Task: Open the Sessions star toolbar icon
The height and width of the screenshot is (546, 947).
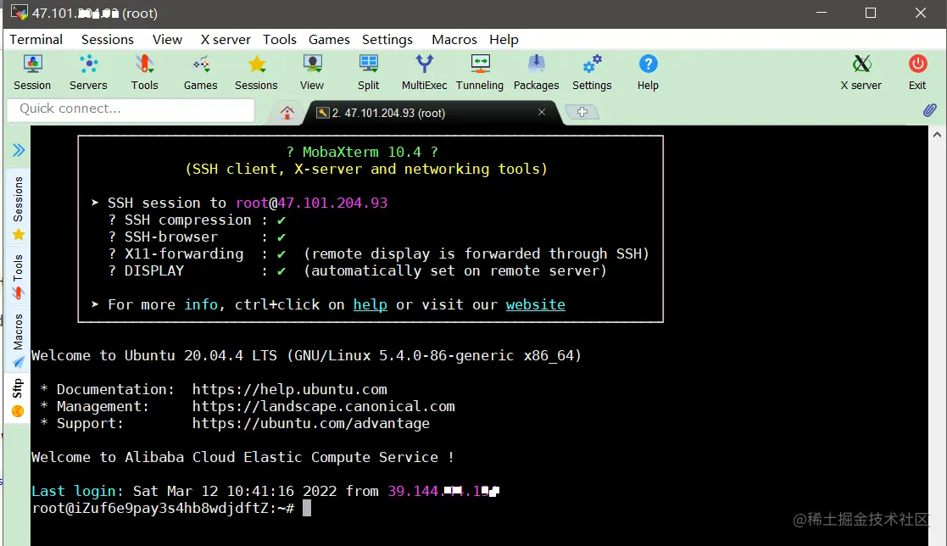Action: (256, 72)
